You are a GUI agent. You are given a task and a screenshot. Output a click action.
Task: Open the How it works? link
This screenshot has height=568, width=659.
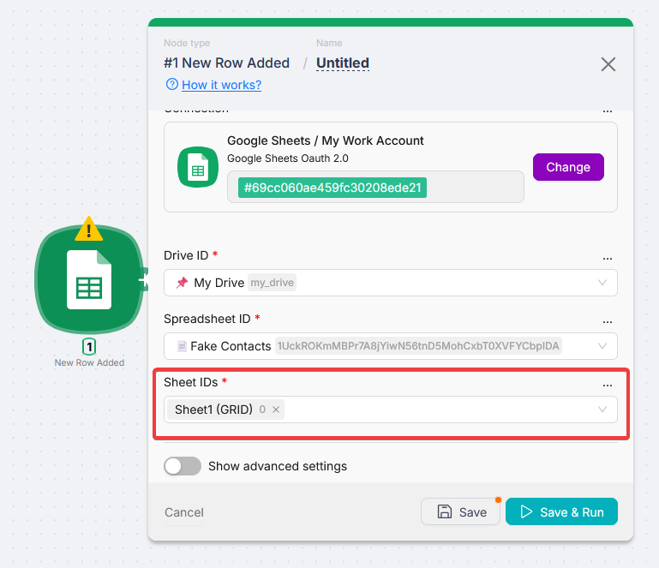point(221,85)
